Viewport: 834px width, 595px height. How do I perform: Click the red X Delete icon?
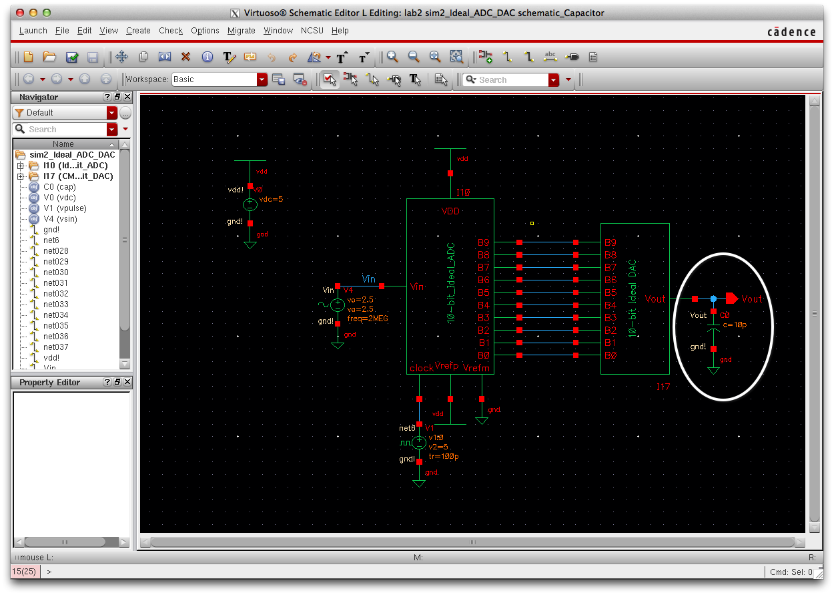click(x=185, y=57)
